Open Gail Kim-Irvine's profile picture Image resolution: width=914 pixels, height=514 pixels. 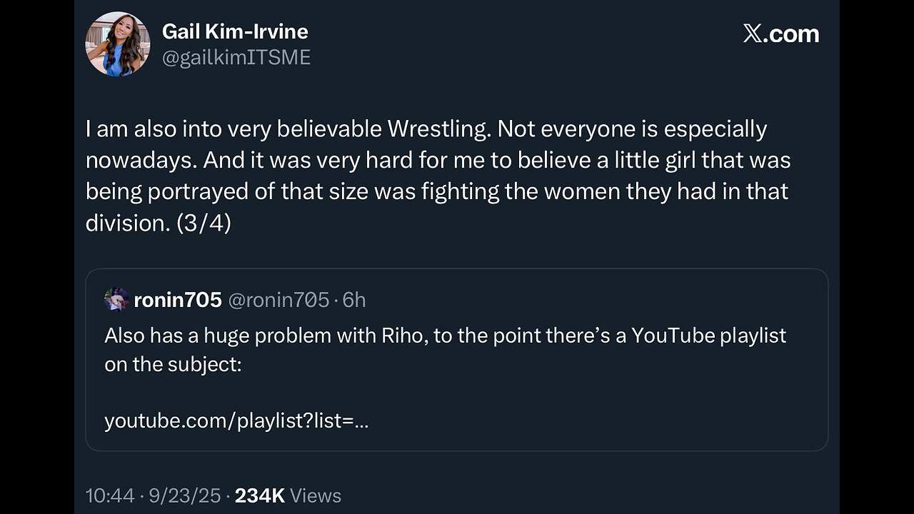click(118, 44)
